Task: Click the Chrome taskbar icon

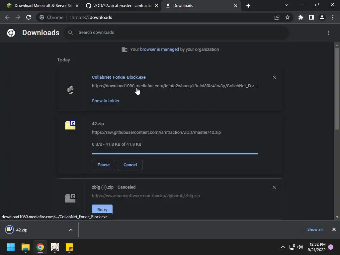Action: [x=40, y=247]
